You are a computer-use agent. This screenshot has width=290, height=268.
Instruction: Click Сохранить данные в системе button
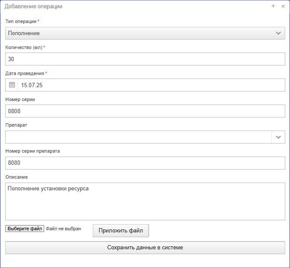pos(145,248)
